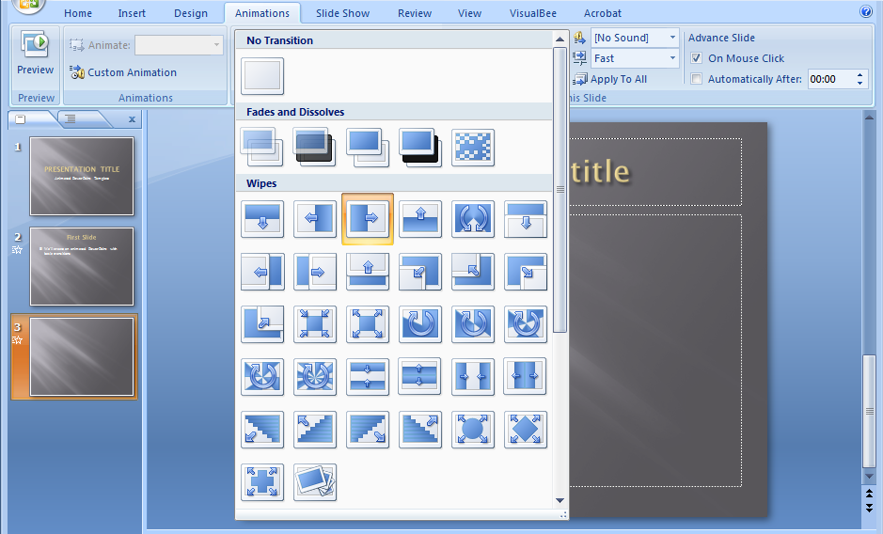Close the slides thumbnail pane
883x534 pixels.
132,119
